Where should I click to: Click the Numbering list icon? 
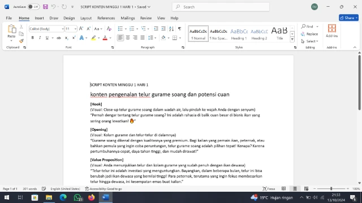pyautogui.click(x=132, y=29)
